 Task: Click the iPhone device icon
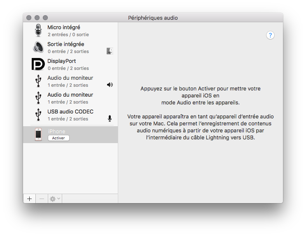point(38,134)
